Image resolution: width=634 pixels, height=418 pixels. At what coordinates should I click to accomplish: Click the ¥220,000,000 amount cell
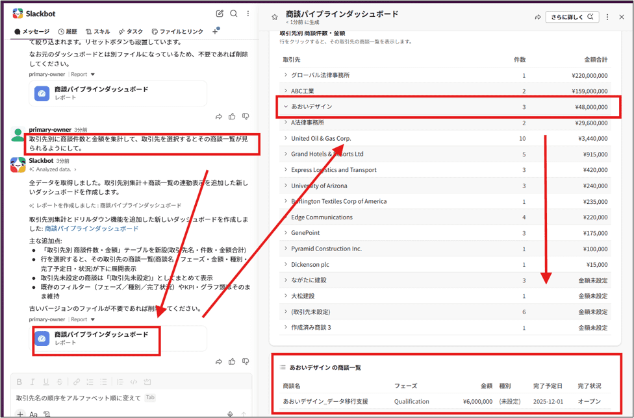pos(590,75)
